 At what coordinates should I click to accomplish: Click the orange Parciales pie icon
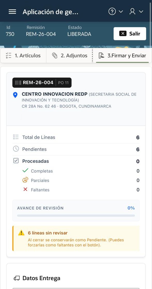tap(25, 180)
